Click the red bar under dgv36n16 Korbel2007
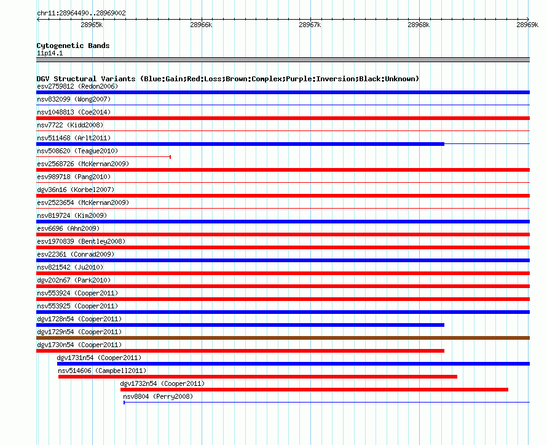The width and height of the screenshot is (547, 445). 283,196
